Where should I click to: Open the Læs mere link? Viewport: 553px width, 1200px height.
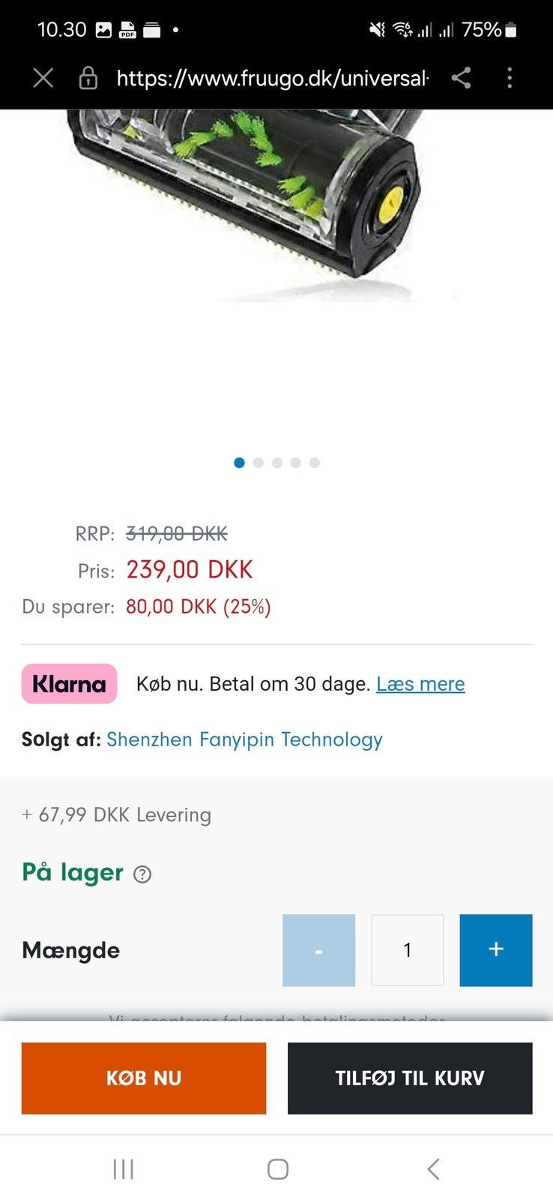[420, 684]
